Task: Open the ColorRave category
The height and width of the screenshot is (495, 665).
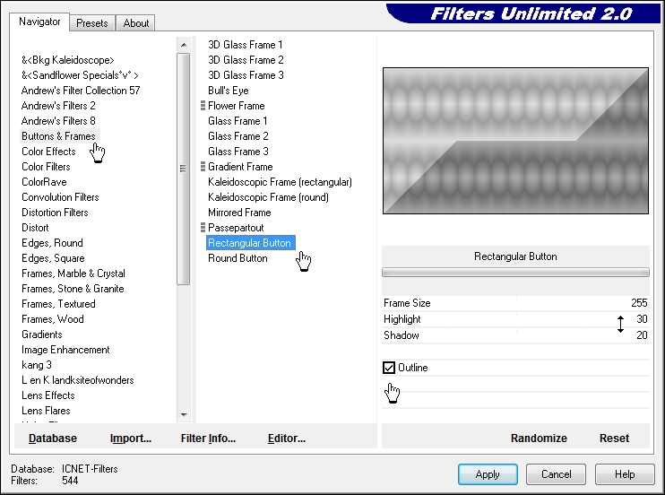Action: (44, 182)
